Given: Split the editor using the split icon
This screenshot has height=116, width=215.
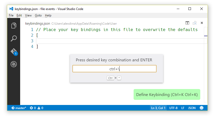Looking at the screenshot, I should (x=187, y=23).
